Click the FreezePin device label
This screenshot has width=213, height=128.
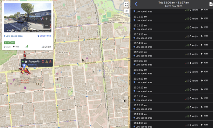click(34, 62)
